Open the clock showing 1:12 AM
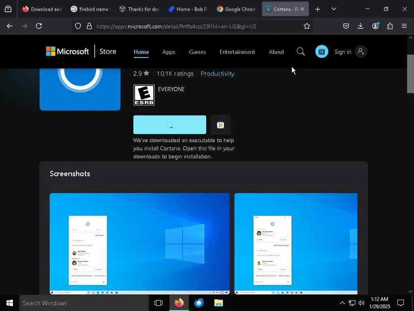This screenshot has height=311, width=414. click(x=379, y=303)
